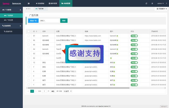The height and width of the screenshot is (108, 169).
Task: Focus the 请输入 search input field
Action: tap(49, 21)
